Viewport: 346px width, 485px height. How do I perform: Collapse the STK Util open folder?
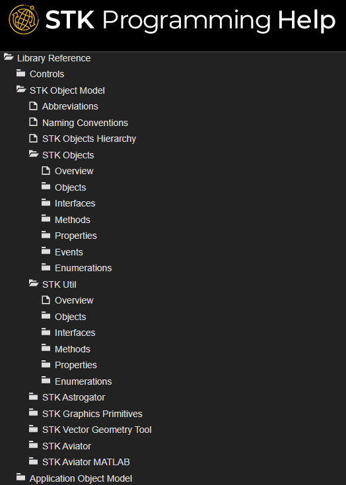(34, 283)
